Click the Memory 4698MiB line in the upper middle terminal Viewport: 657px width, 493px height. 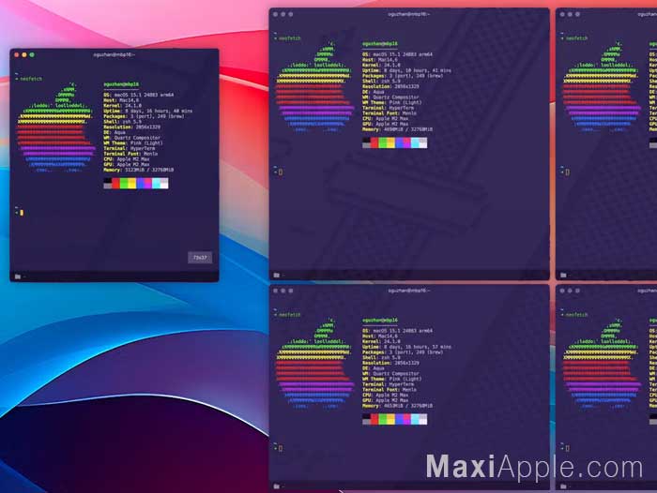coord(397,129)
